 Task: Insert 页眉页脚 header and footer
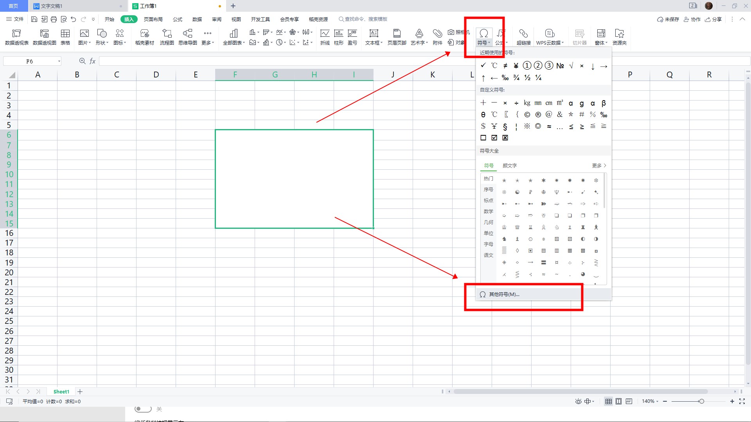coord(397,37)
